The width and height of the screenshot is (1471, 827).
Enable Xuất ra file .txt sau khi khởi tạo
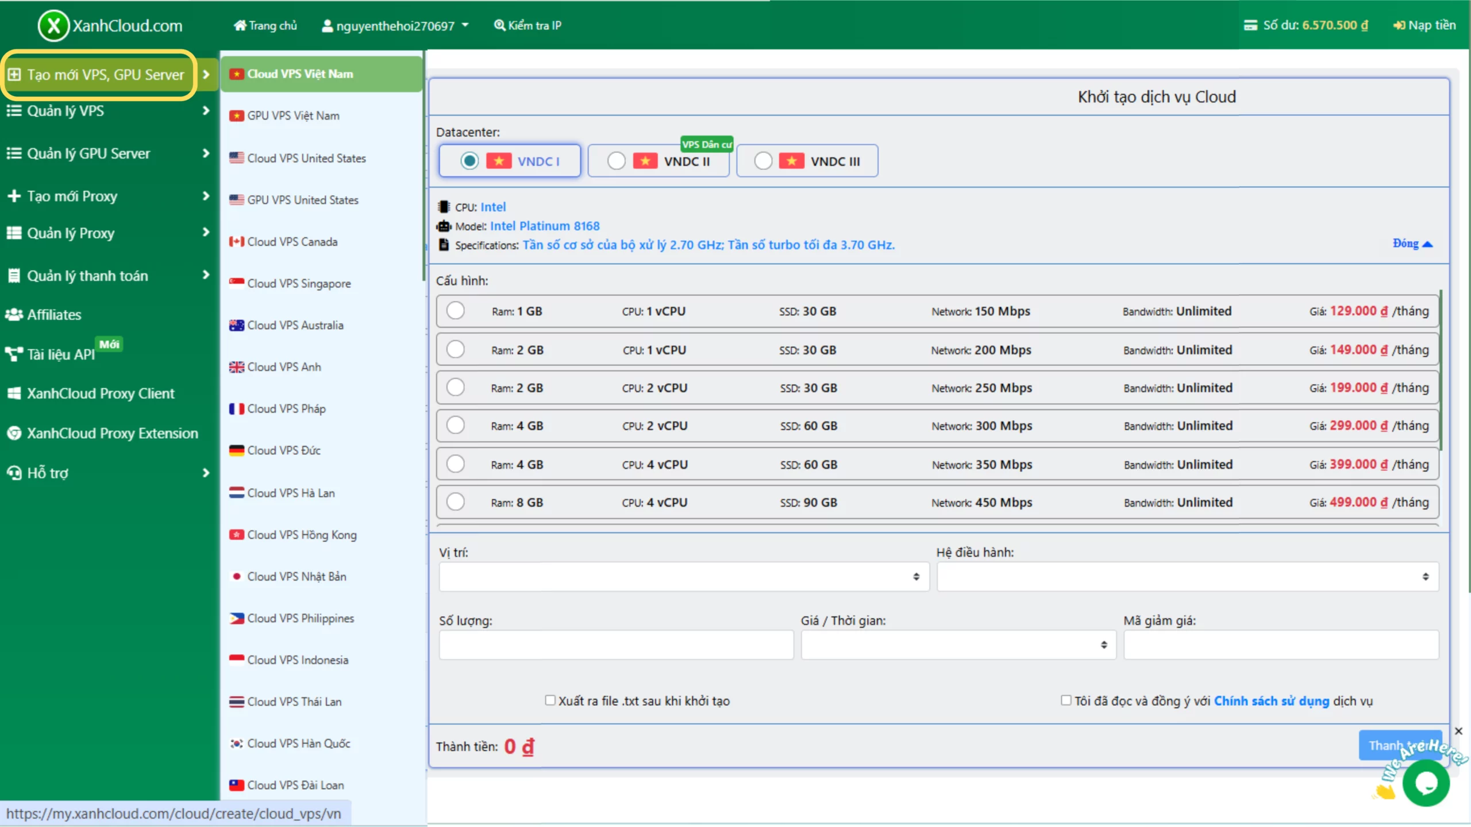[550, 701]
